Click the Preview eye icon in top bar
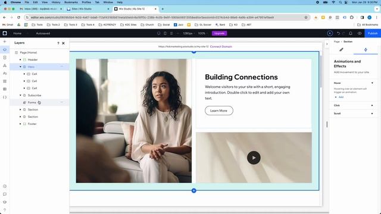This screenshot has height=214, width=381. click(360, 33)
